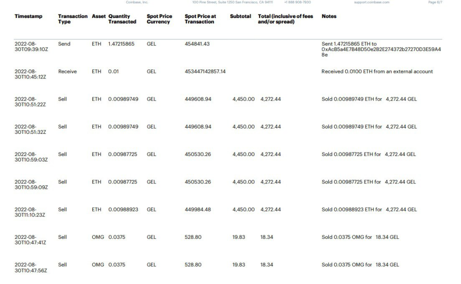Click the spot price 453447142857.14

pyautogui.click(x=205, y=72)
